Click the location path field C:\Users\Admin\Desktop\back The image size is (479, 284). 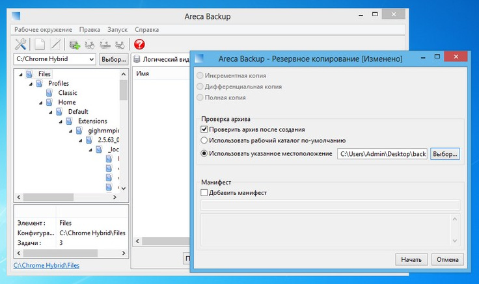point(382,154)
